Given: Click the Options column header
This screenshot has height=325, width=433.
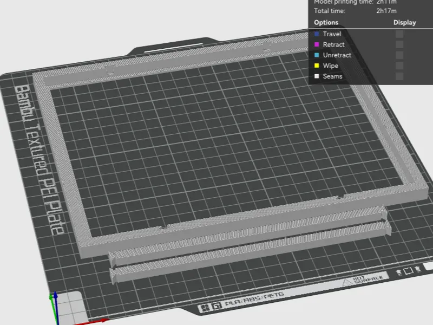Looking at the screenshot, I should click(326, 22).
